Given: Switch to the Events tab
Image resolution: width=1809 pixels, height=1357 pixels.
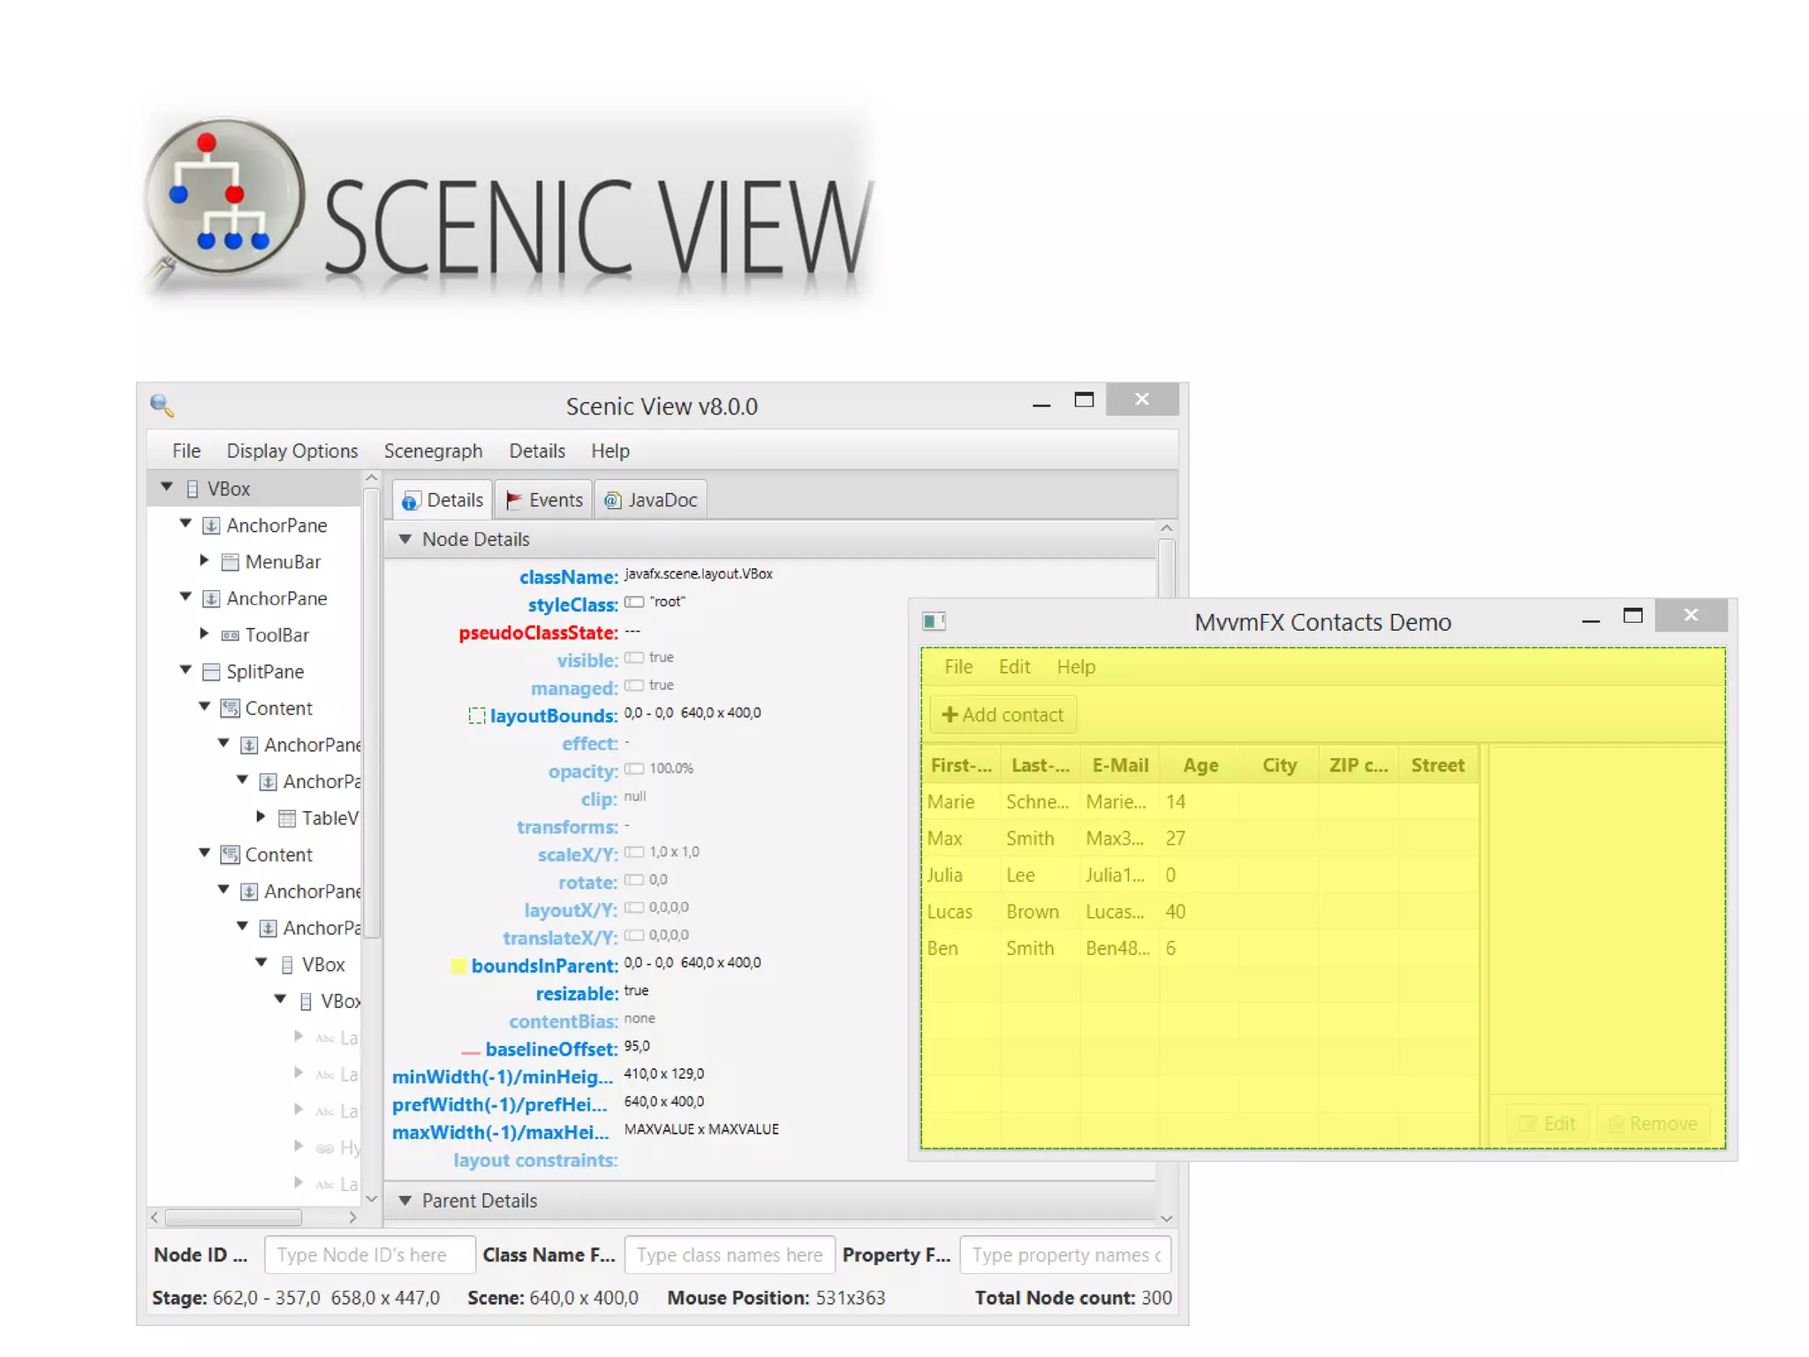Looking at the screenshot, I should click(x=544, y=500).
